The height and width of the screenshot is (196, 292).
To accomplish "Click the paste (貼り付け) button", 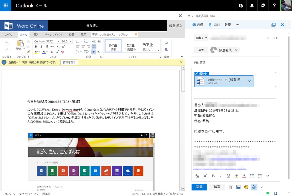I will click(20, 45).
